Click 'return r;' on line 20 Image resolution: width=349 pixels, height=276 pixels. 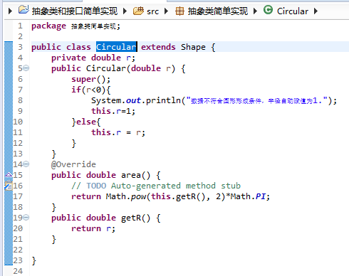[93, 228]
